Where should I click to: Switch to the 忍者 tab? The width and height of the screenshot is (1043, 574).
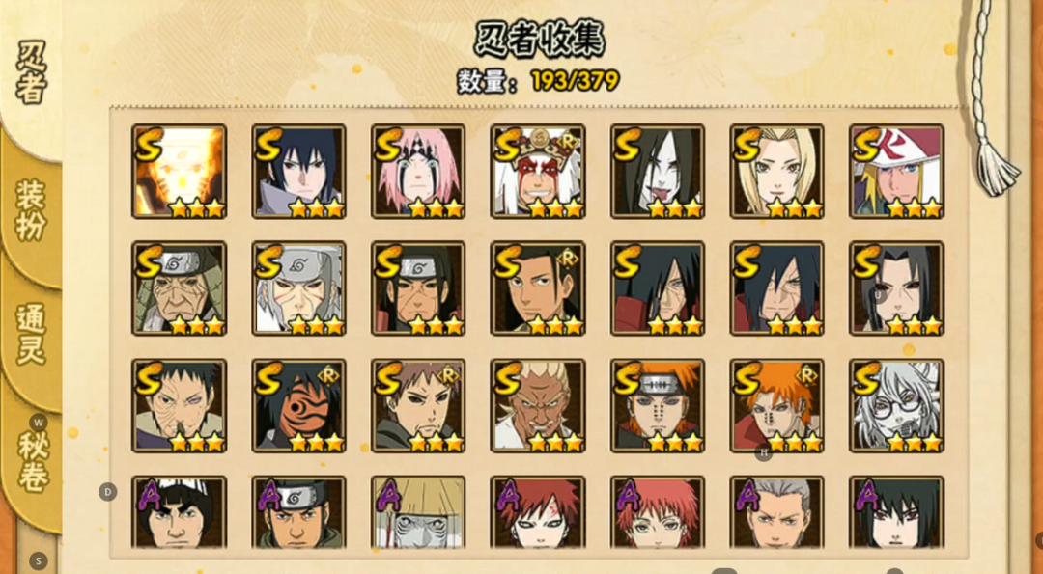tap(31, 73)
